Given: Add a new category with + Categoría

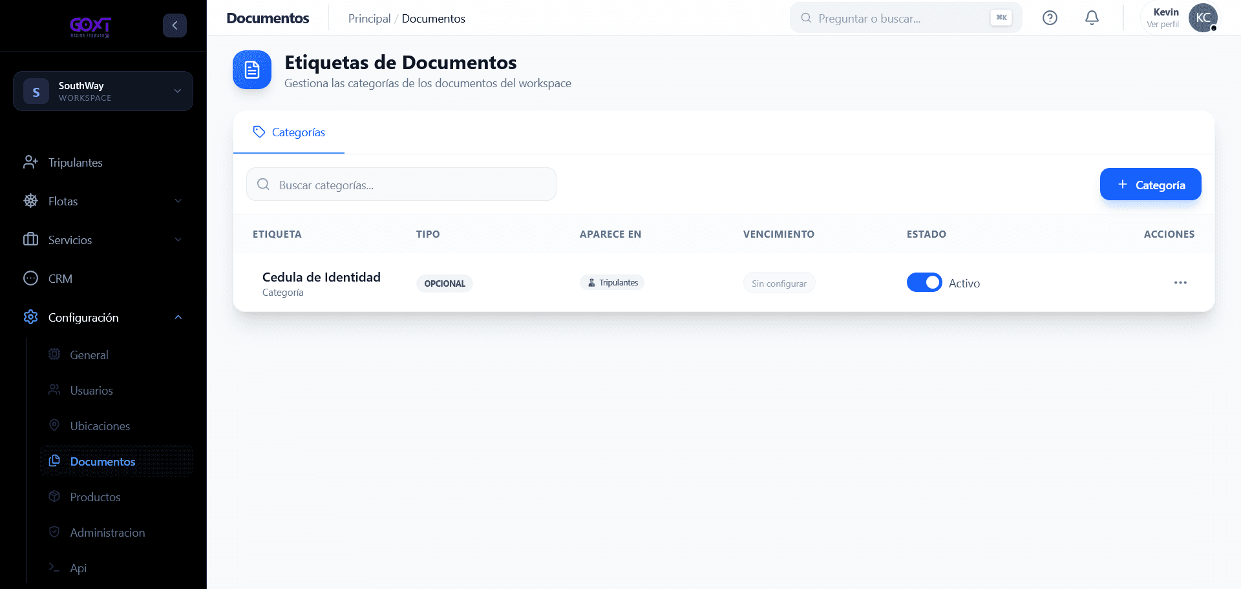Looking at the screenshot, I should point(1151,185).
